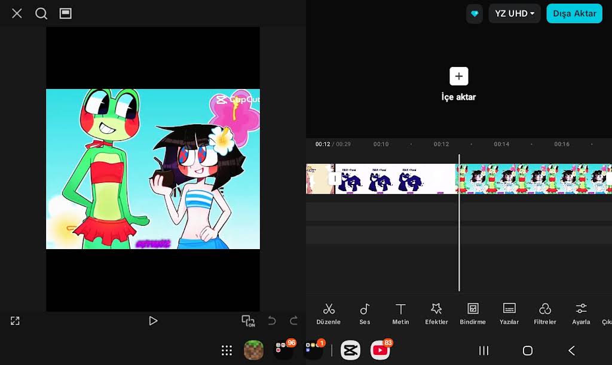Toggle the ON screen overlay icon
The image size is (612, 365).
(248, 321)
